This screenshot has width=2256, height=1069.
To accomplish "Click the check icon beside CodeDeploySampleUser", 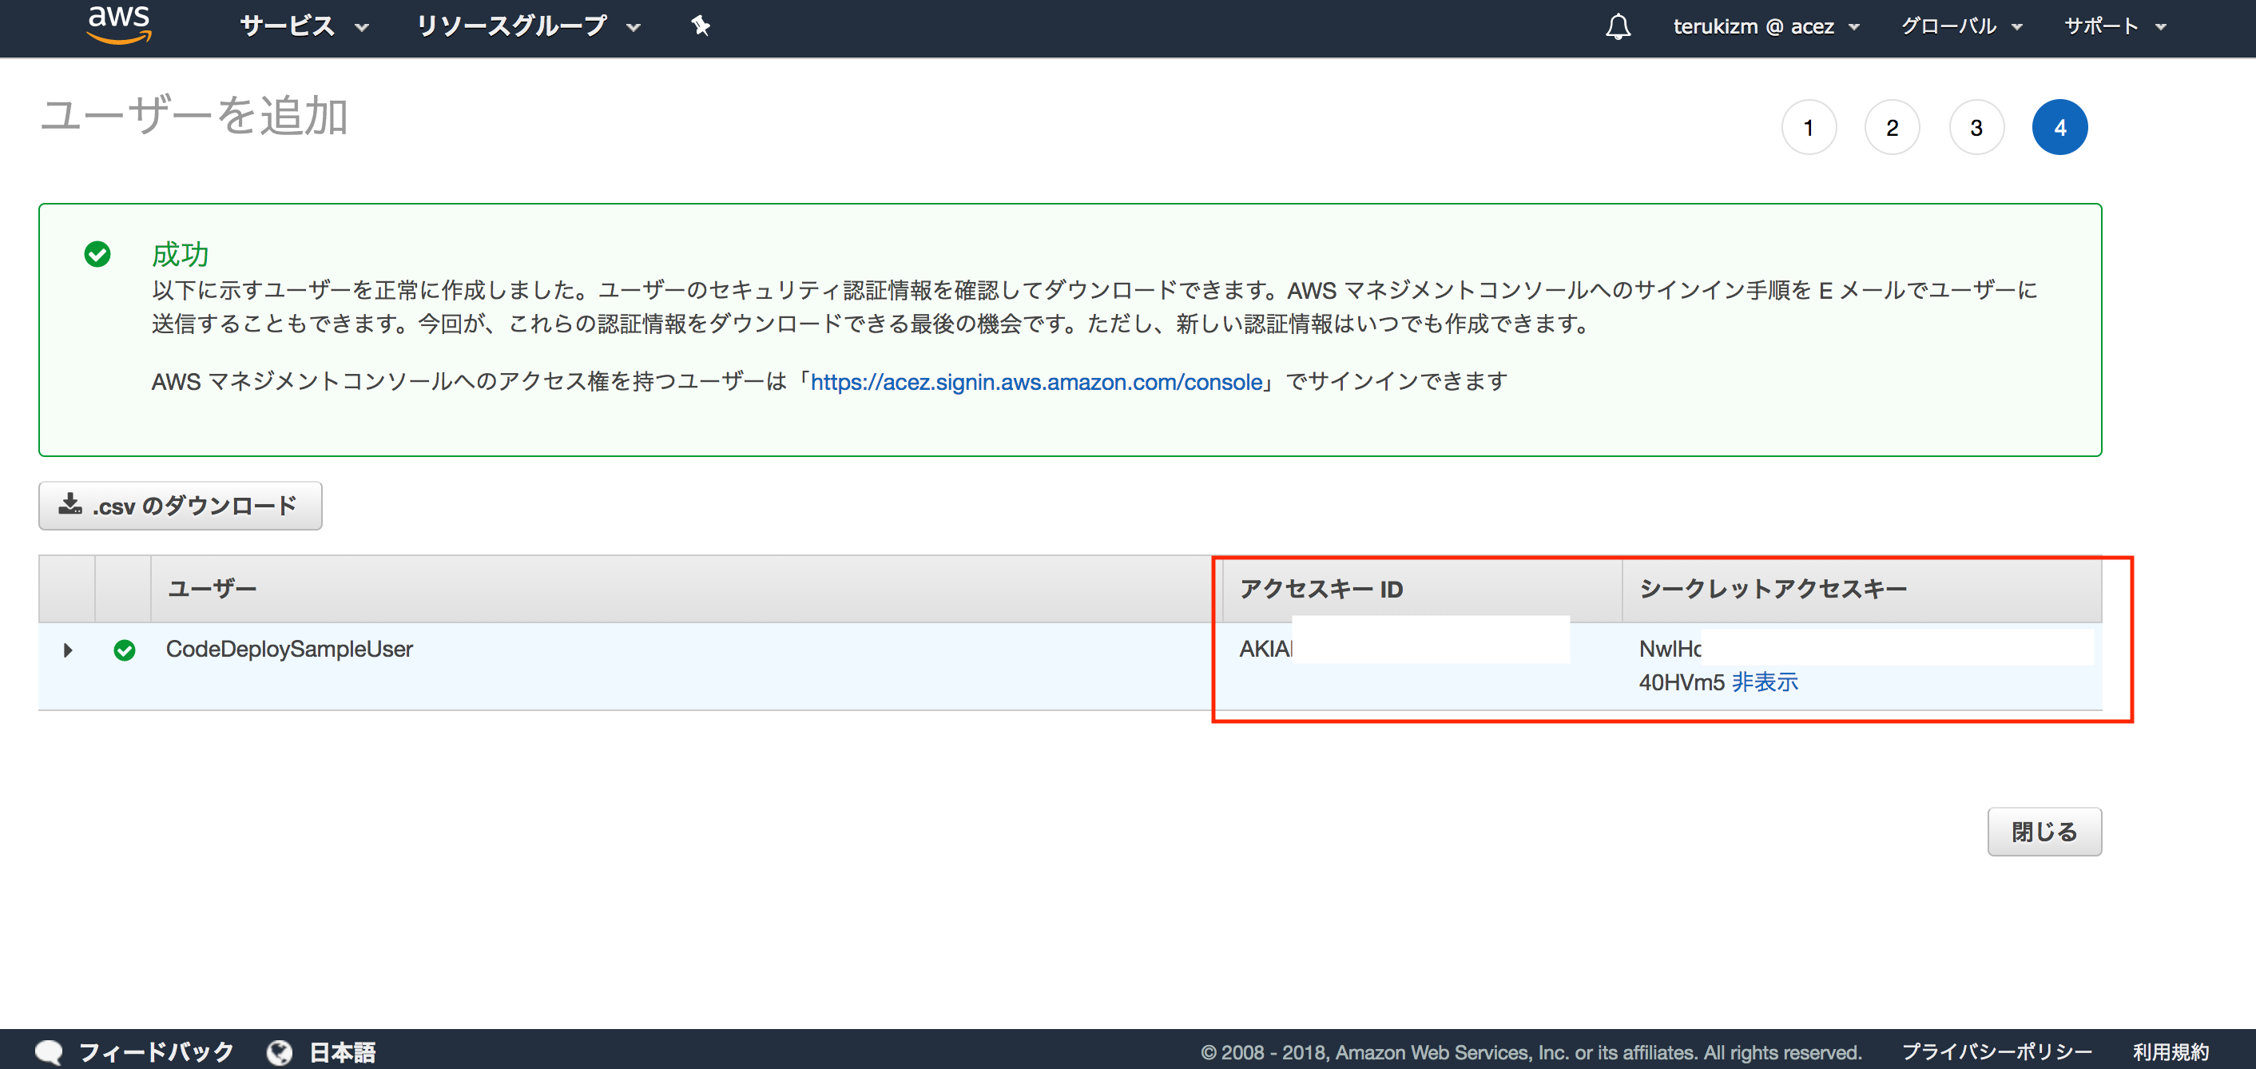I will coord(125,650).
